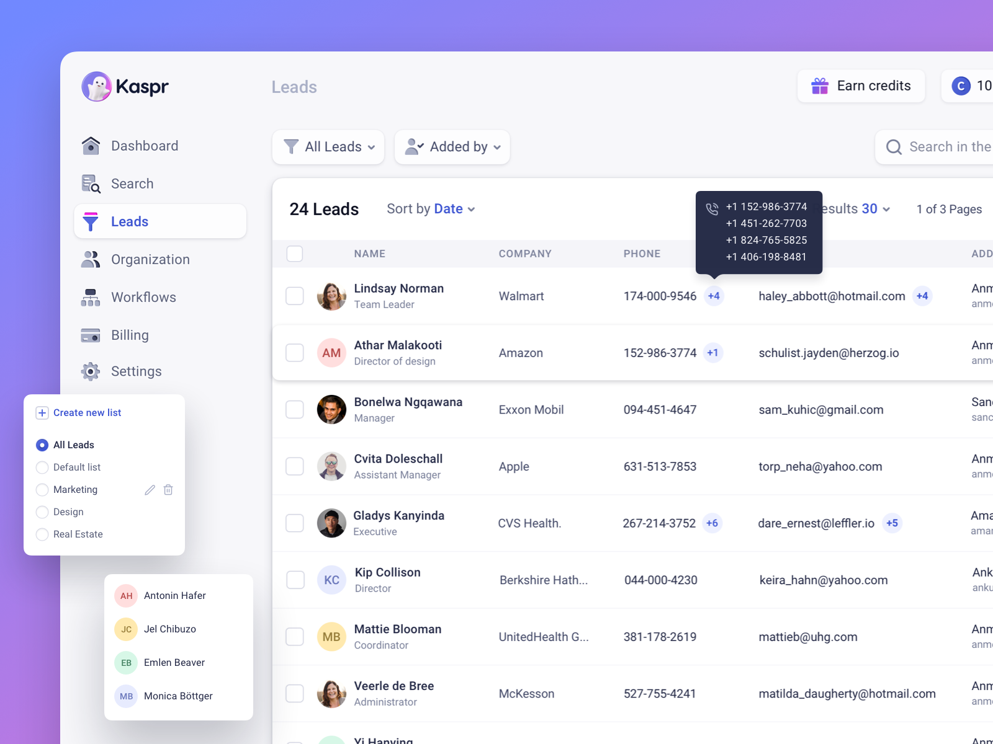Open Settings via the gear icon
993x744 pixels.
click(91, 371)
